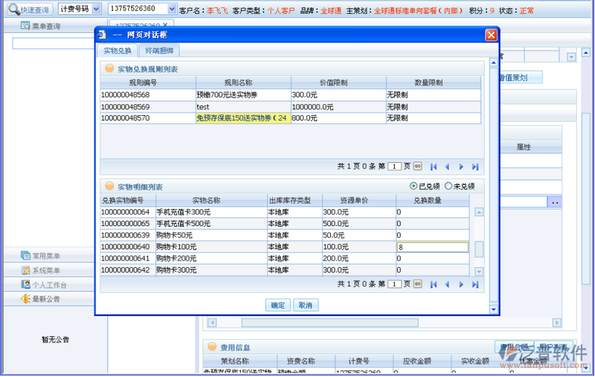Click the 取消 cancel button
Image resolution: width=595 pixels, height=377 pixels.
(x=305, y=305)
